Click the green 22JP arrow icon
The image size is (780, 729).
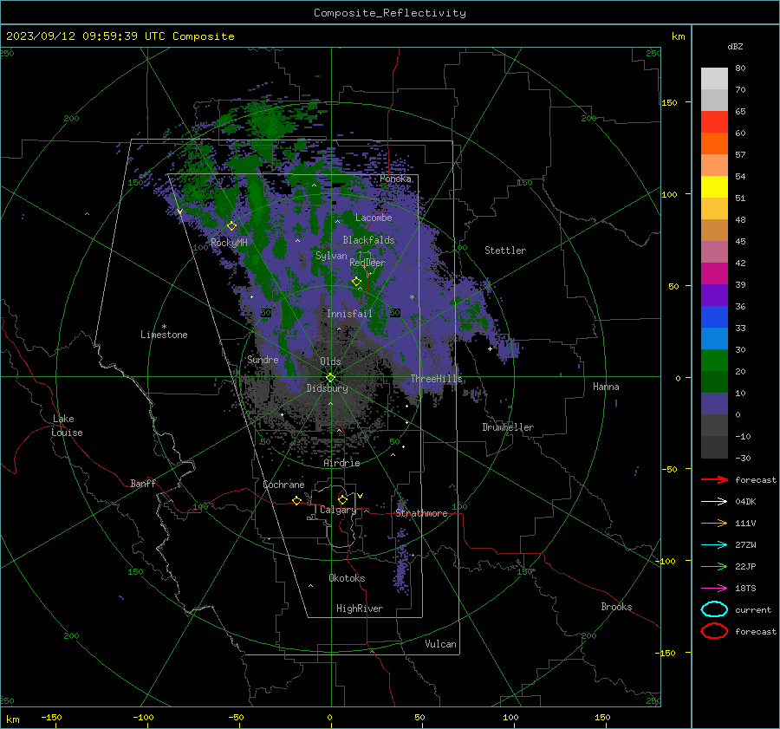coord(714,566)
